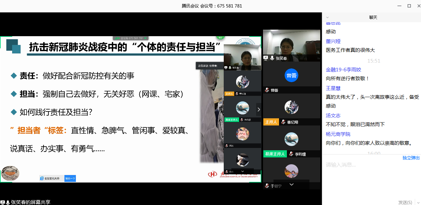The height and width of the screenshot is (205, 421).
Task: Click the muted mic icon beside 于铠宁
Action: pos(267,186)
